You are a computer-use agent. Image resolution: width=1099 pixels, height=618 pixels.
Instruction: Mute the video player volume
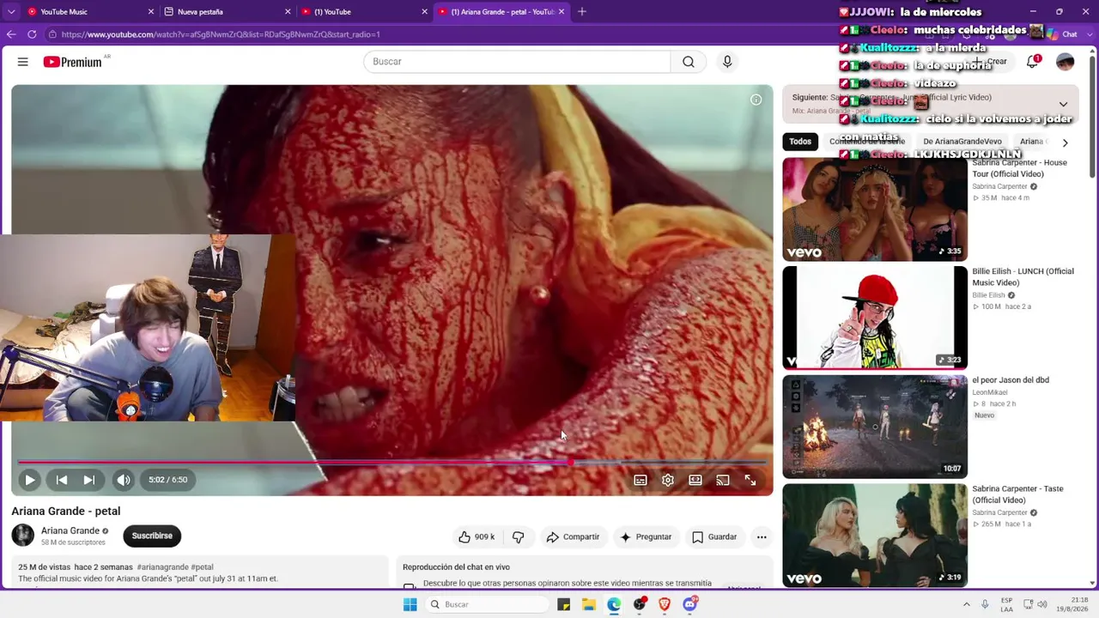(124, 480)
